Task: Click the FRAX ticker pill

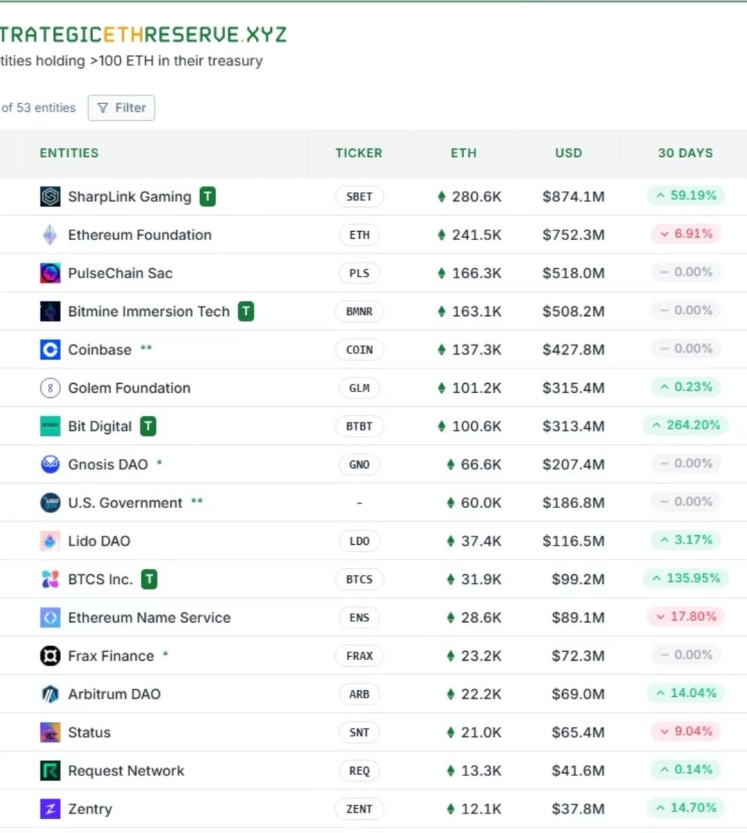Action: [359, 656]
